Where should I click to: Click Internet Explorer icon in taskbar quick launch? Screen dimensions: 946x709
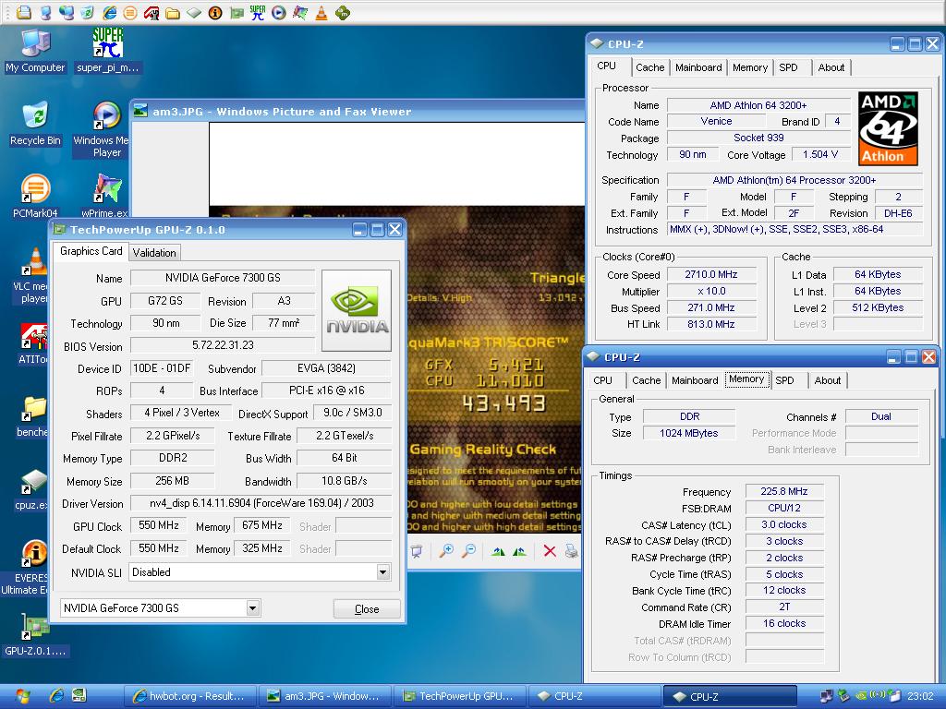click(57, 696)
